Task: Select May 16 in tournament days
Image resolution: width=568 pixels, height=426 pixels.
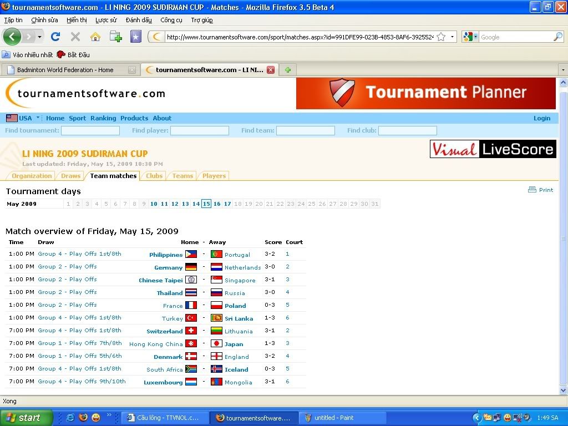Action: [217, 204]
